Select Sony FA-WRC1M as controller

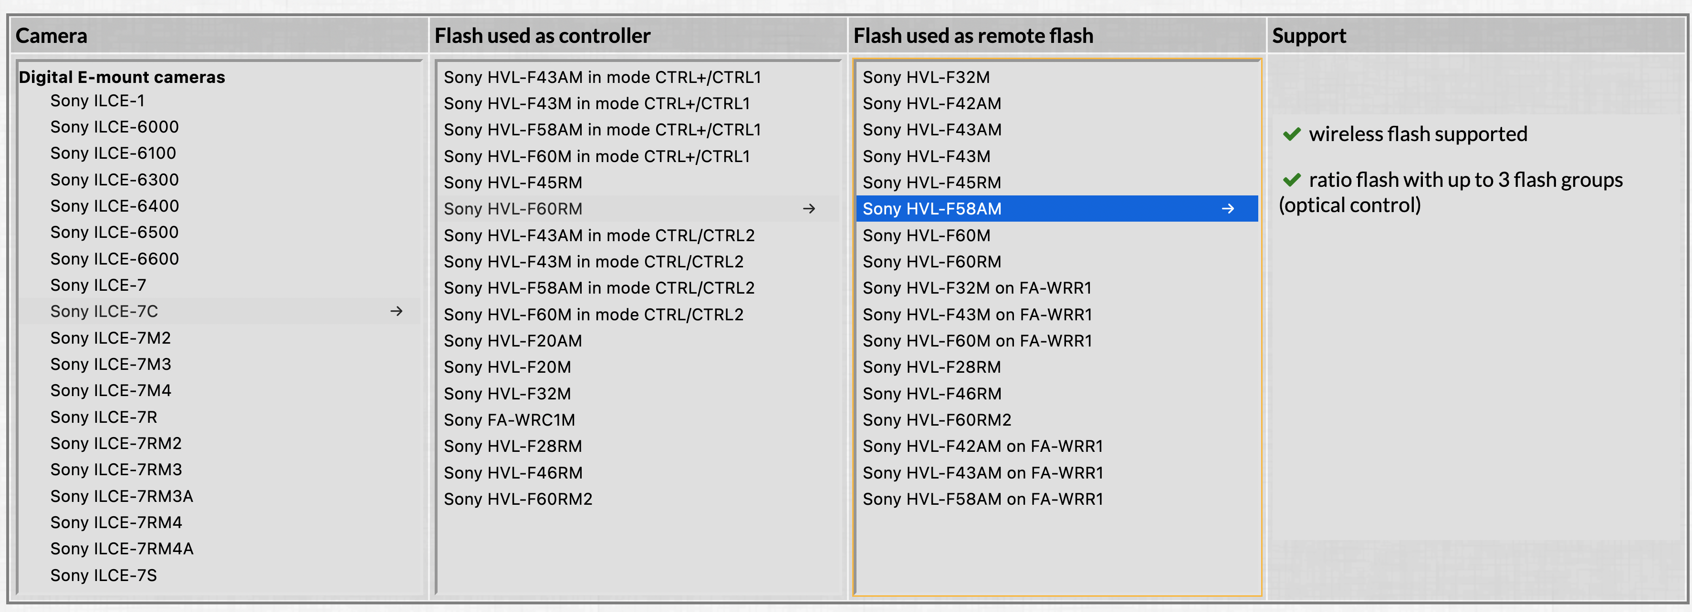pos(509,420)
